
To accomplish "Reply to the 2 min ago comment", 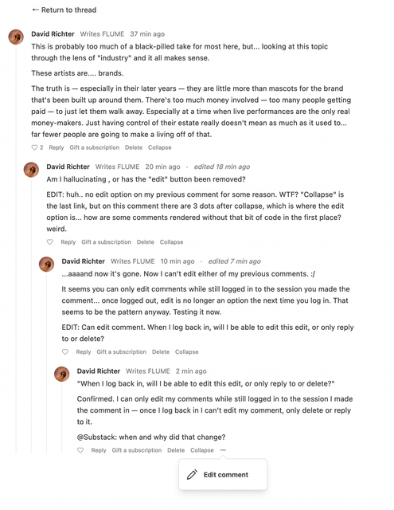I will (x=99, y=450).
